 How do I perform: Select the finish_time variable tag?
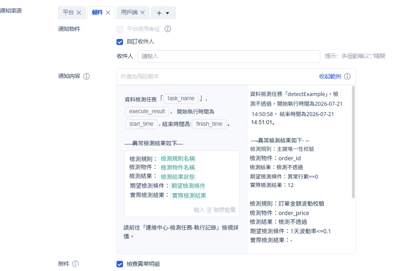[x=209, y=124]
